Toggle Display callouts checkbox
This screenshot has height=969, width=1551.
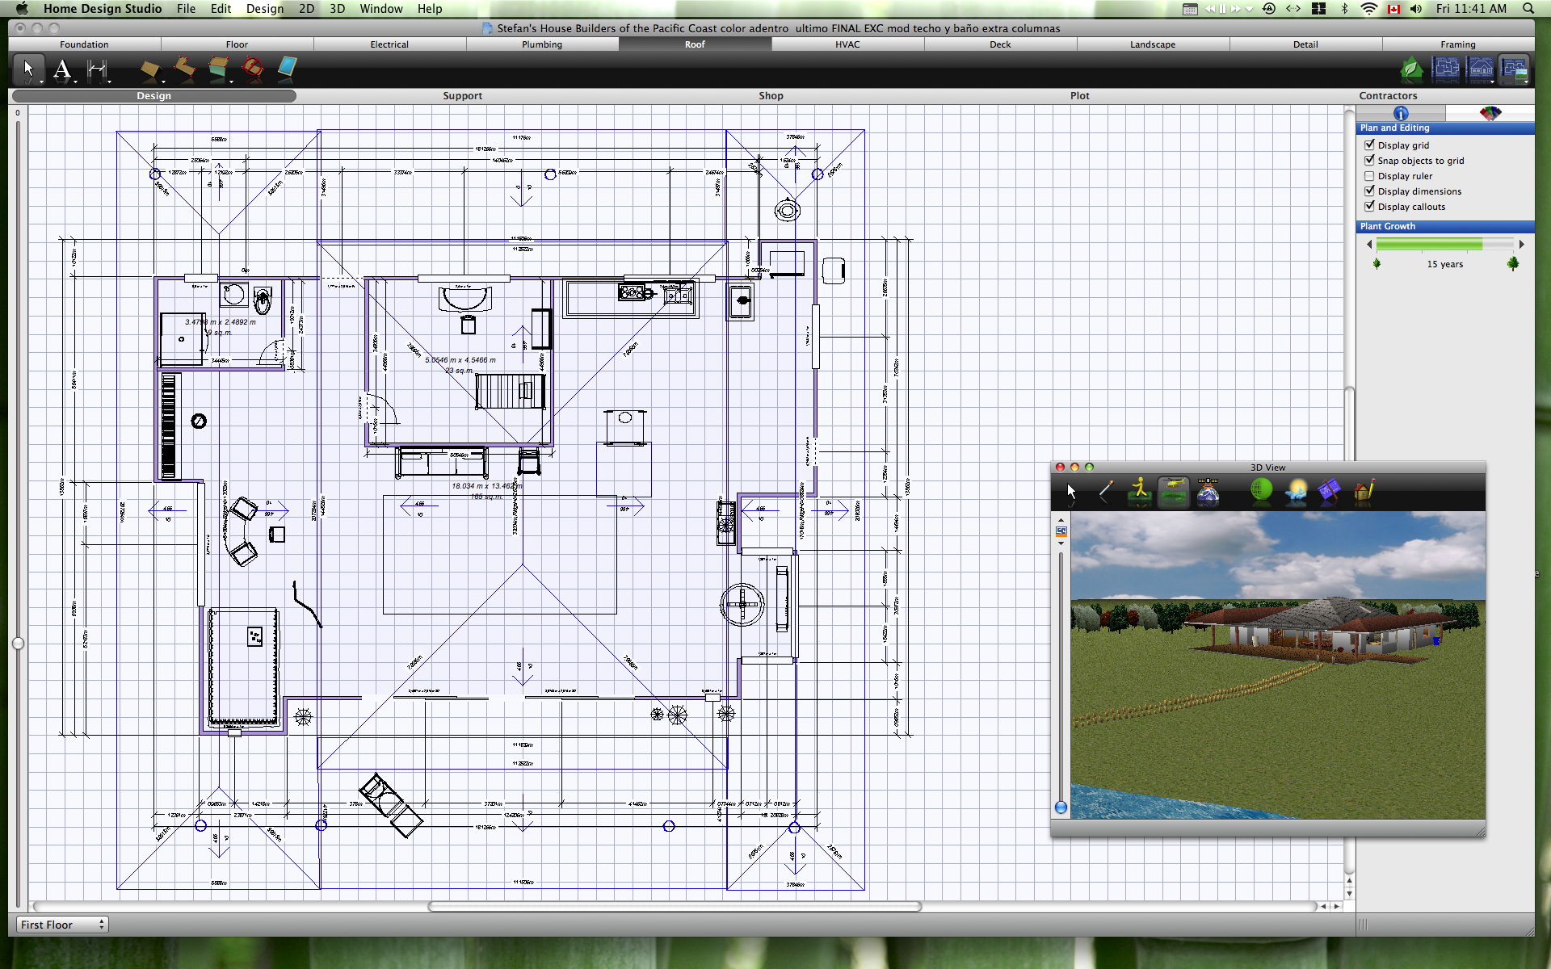point(1369,207)
